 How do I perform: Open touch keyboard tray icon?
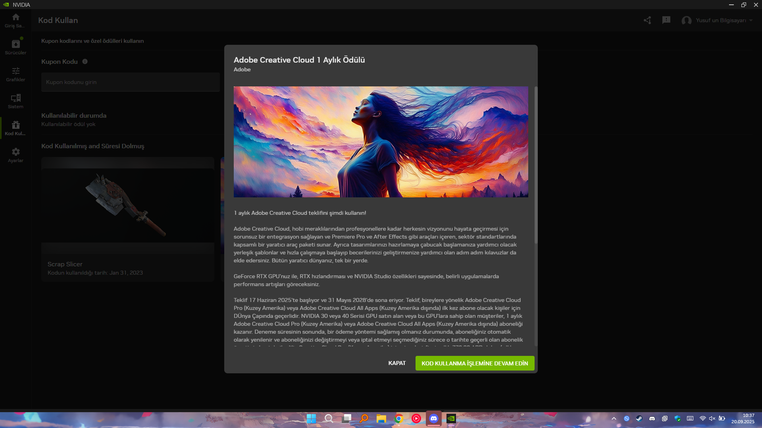click(x=690, y=418)
